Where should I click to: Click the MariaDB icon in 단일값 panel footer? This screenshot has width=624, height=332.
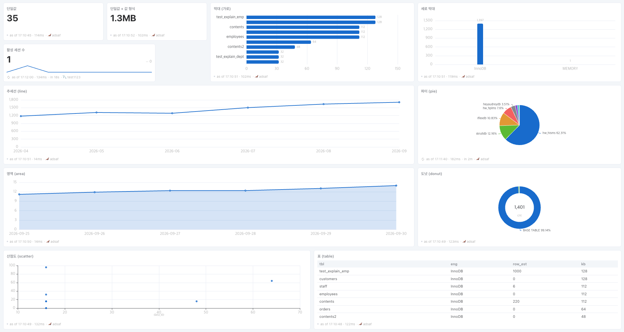click(x=50, y=35)
